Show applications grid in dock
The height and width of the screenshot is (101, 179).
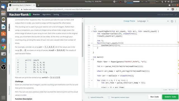pos(3,98)
